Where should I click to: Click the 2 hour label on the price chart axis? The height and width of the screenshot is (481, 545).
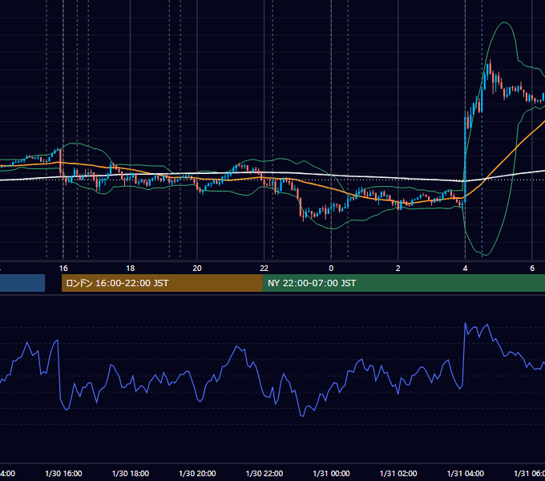click(x=398, y=269)
